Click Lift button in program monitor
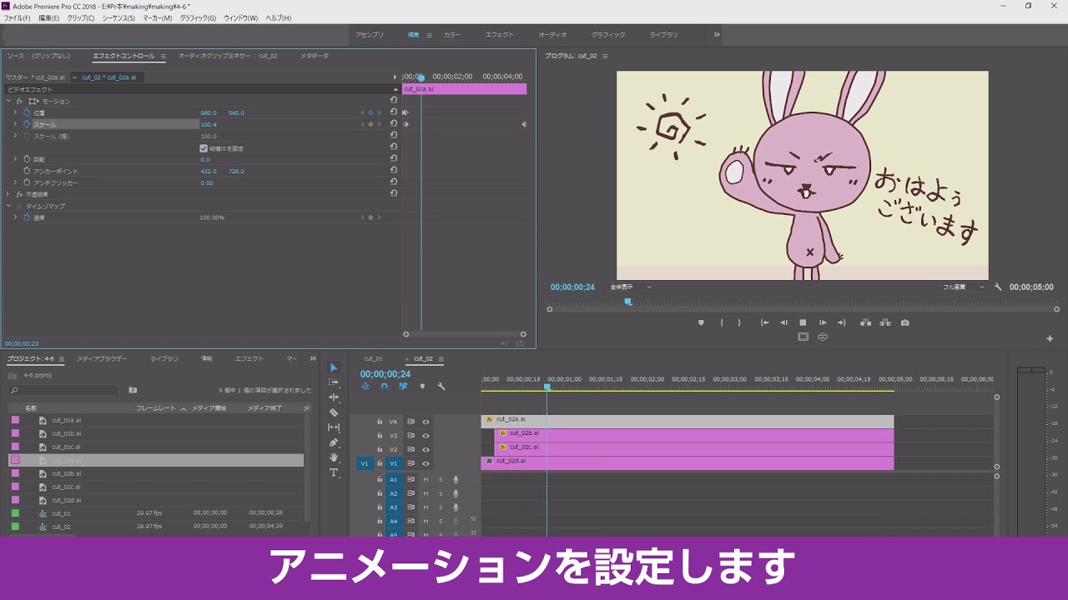 tap(865, 322)
